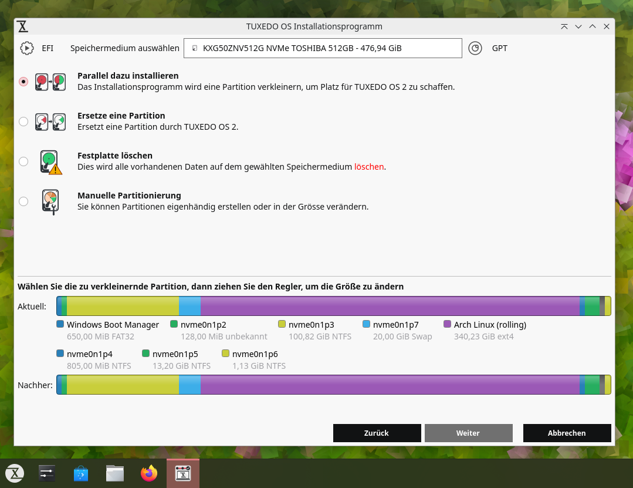Screen dimensions: 633x488
Task: Click the manual partitioning wrench-disk icon
Action: click(50, 202)
